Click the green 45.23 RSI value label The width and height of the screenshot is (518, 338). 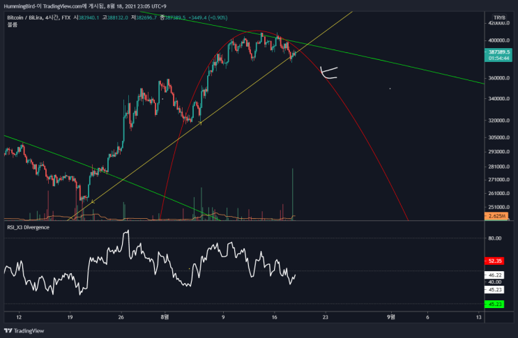pyautogui.click(x=494, y=305)
